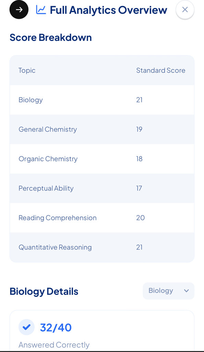Click the Score Breakdown heading
The height and width of the screenshot is (352, 204).
(51, 37)
